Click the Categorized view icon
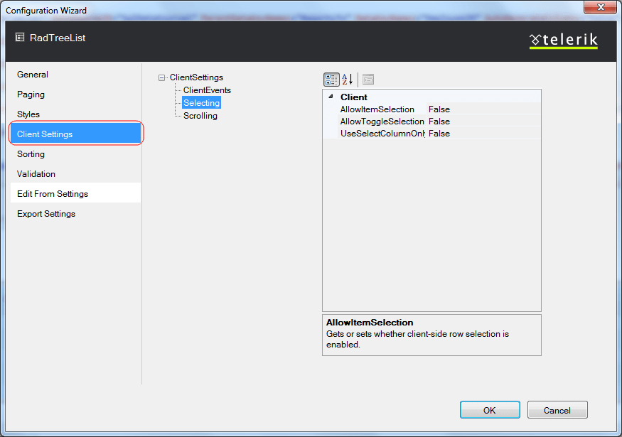This screenshot has height=437, width=622. click(x=331, y=80)
